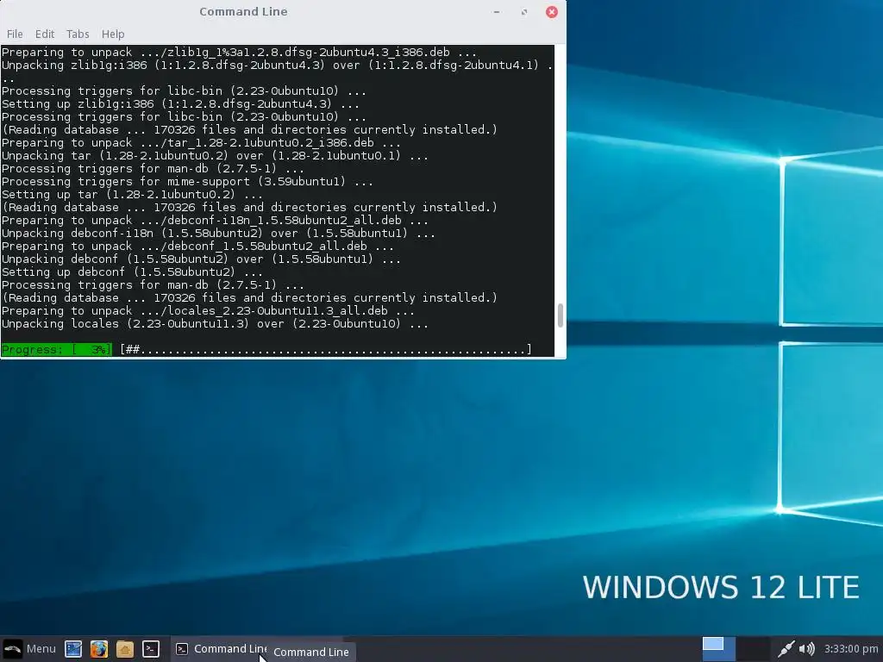Switch to the first workspace in pager
This screenshot has width=883, height=662.
718,648
